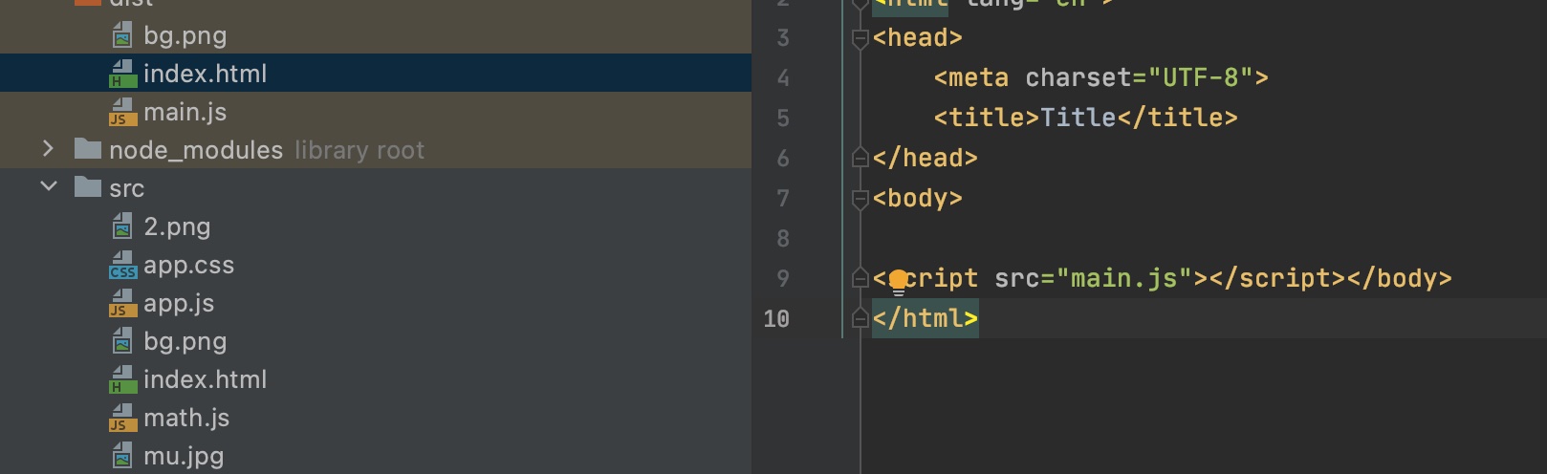Click the opening <head> tag text

pyautogui.click(x=918, y=37)
